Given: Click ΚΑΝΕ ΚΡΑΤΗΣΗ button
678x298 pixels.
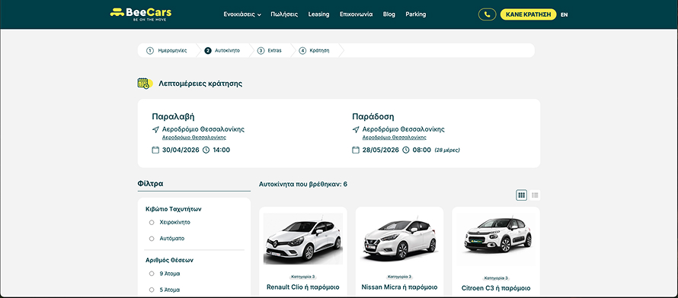Looking at the screenshot, I should (528, 14).
